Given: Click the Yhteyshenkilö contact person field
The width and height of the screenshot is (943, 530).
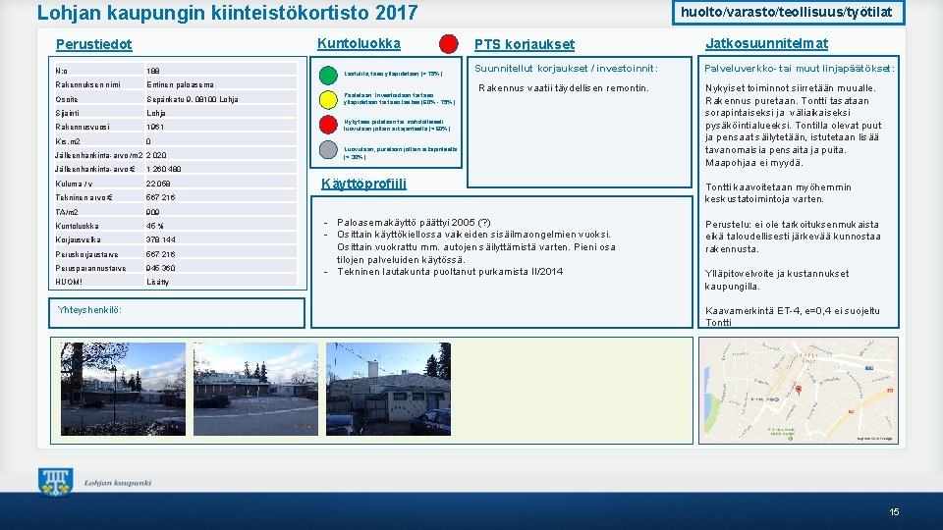Looking at the screenshot, I should point(177,313).
